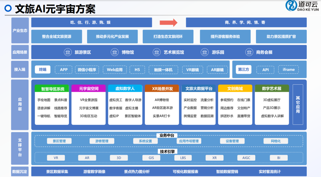Image resolution: width=321 pixels, height=177 pixels.
Task: Click the 设备管理 chip
Action: click(232, 141)
